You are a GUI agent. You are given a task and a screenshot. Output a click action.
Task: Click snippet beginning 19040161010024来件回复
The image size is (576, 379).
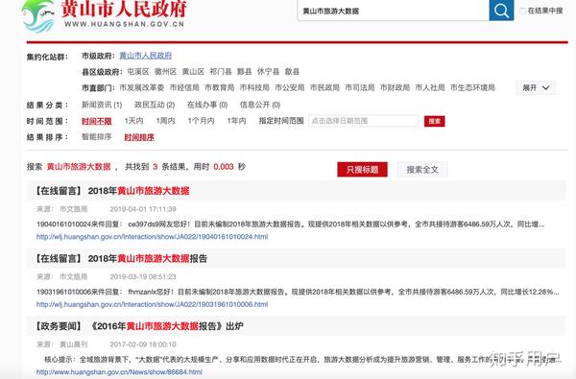(x=290, y=224)
